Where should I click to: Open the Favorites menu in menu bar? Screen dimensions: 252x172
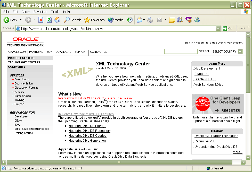pyautogui.click(x=40, y=12)
